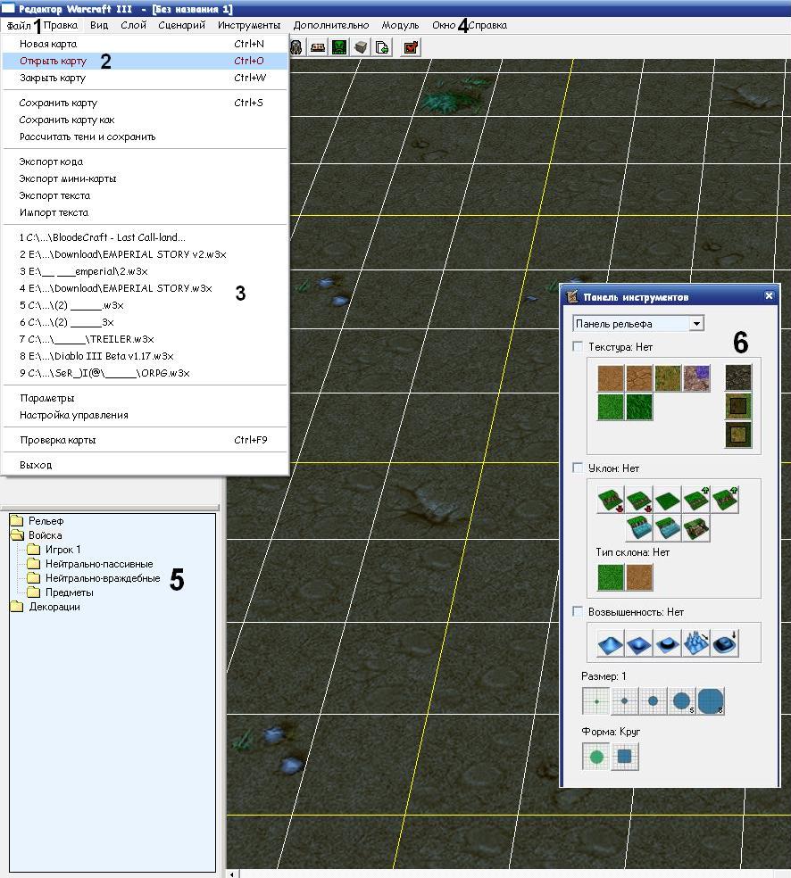Open the Object Manager cube icon

(361, 47)
